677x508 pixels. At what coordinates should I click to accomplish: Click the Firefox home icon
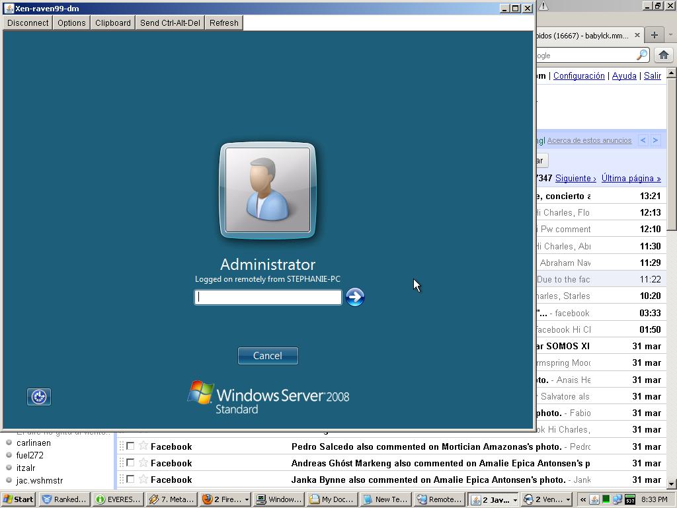coord(663,55)
